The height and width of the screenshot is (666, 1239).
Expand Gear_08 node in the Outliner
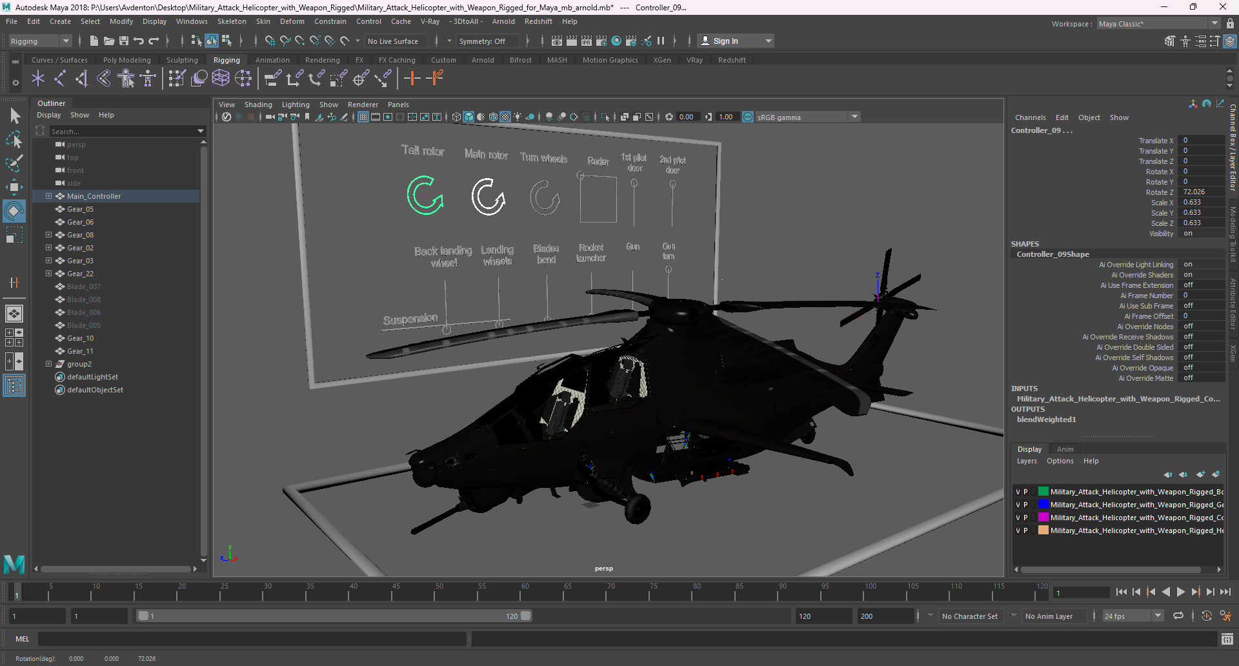[x=48, y=235]
